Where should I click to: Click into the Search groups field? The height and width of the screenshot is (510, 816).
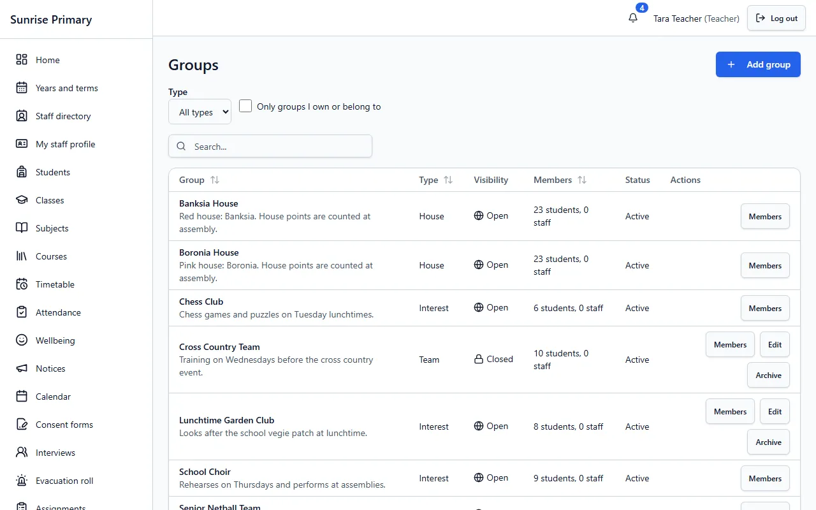[x=270, y=146]
